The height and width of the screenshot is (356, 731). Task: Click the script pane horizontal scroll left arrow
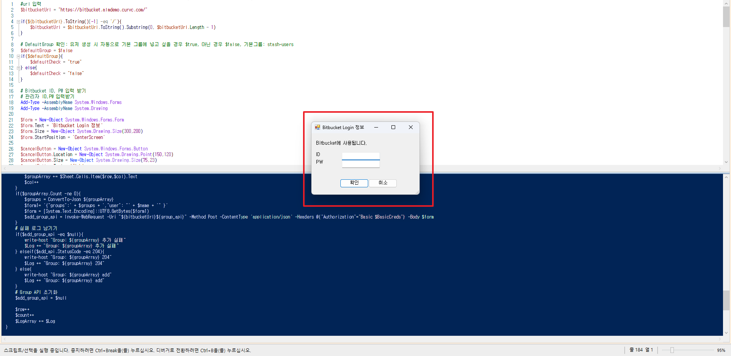pos(5,168)
